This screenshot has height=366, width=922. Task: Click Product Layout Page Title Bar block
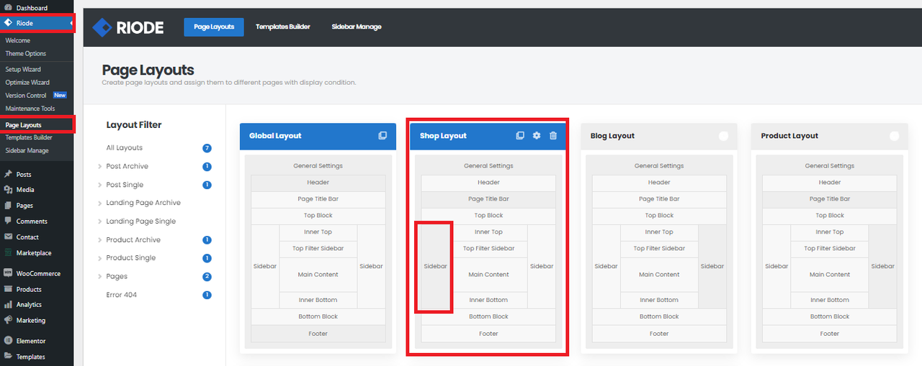pos(830,199)
